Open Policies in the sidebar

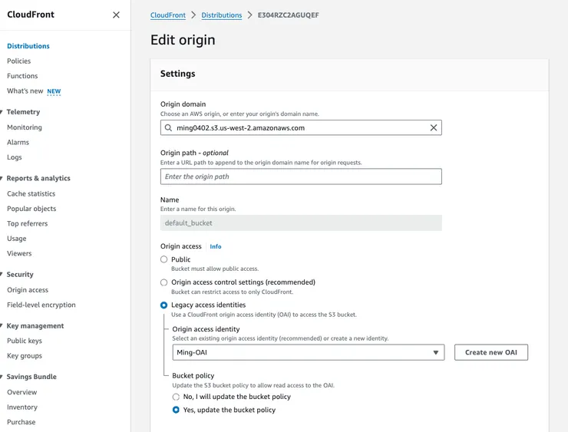[x=19, y=61]
